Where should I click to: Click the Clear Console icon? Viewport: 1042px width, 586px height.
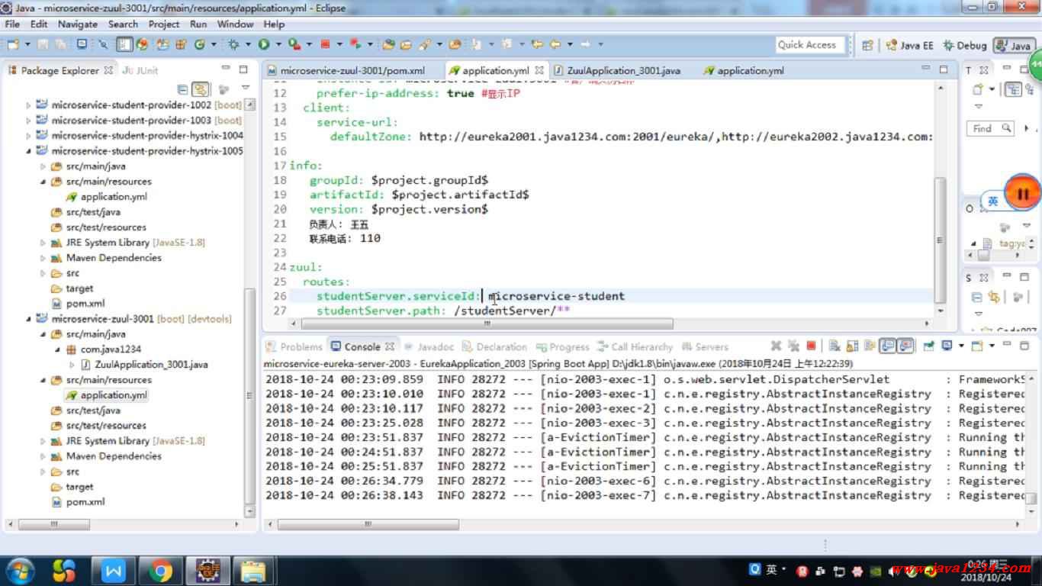(834, 346)
